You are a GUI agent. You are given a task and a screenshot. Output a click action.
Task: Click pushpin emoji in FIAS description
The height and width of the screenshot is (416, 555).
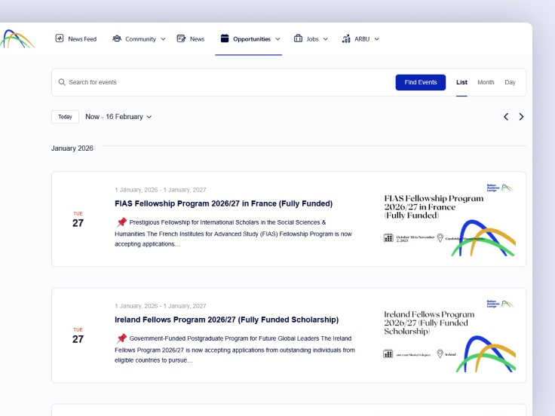point(121,222)
